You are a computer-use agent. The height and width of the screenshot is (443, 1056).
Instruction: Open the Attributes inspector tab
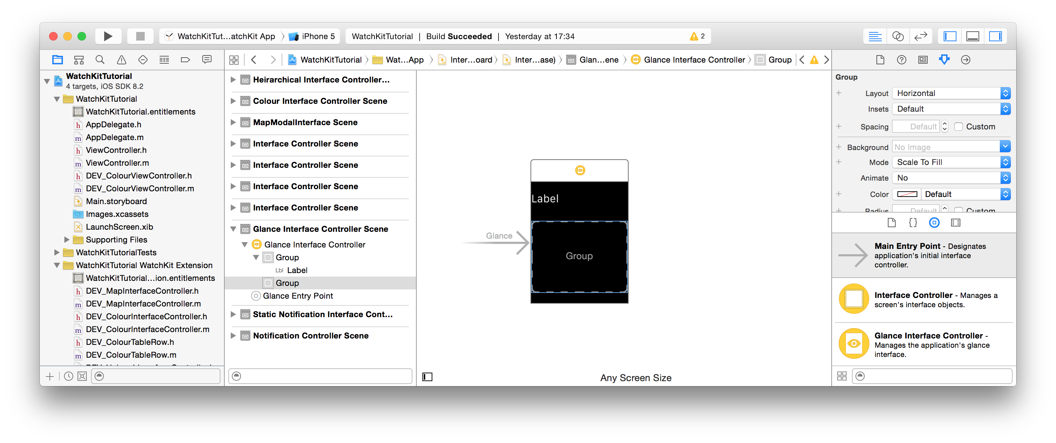pyautogui.click(x=944, y=60)
